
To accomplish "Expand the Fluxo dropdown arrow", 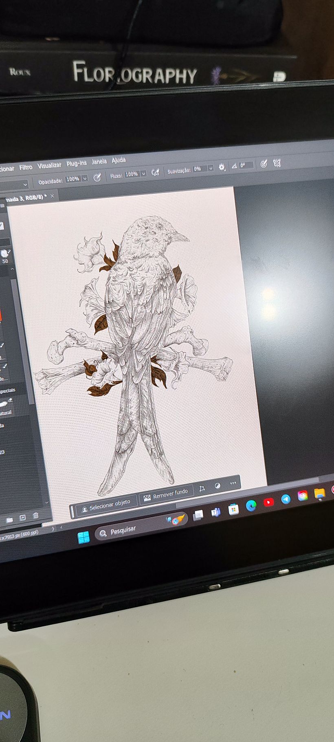I will tap(143, 174).
